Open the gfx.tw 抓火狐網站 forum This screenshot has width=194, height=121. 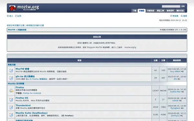pyautogui.click(x=25, y=76)
